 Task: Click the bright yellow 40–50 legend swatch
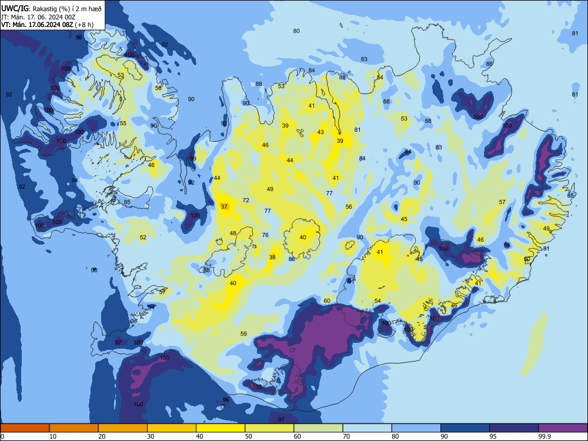220,428
